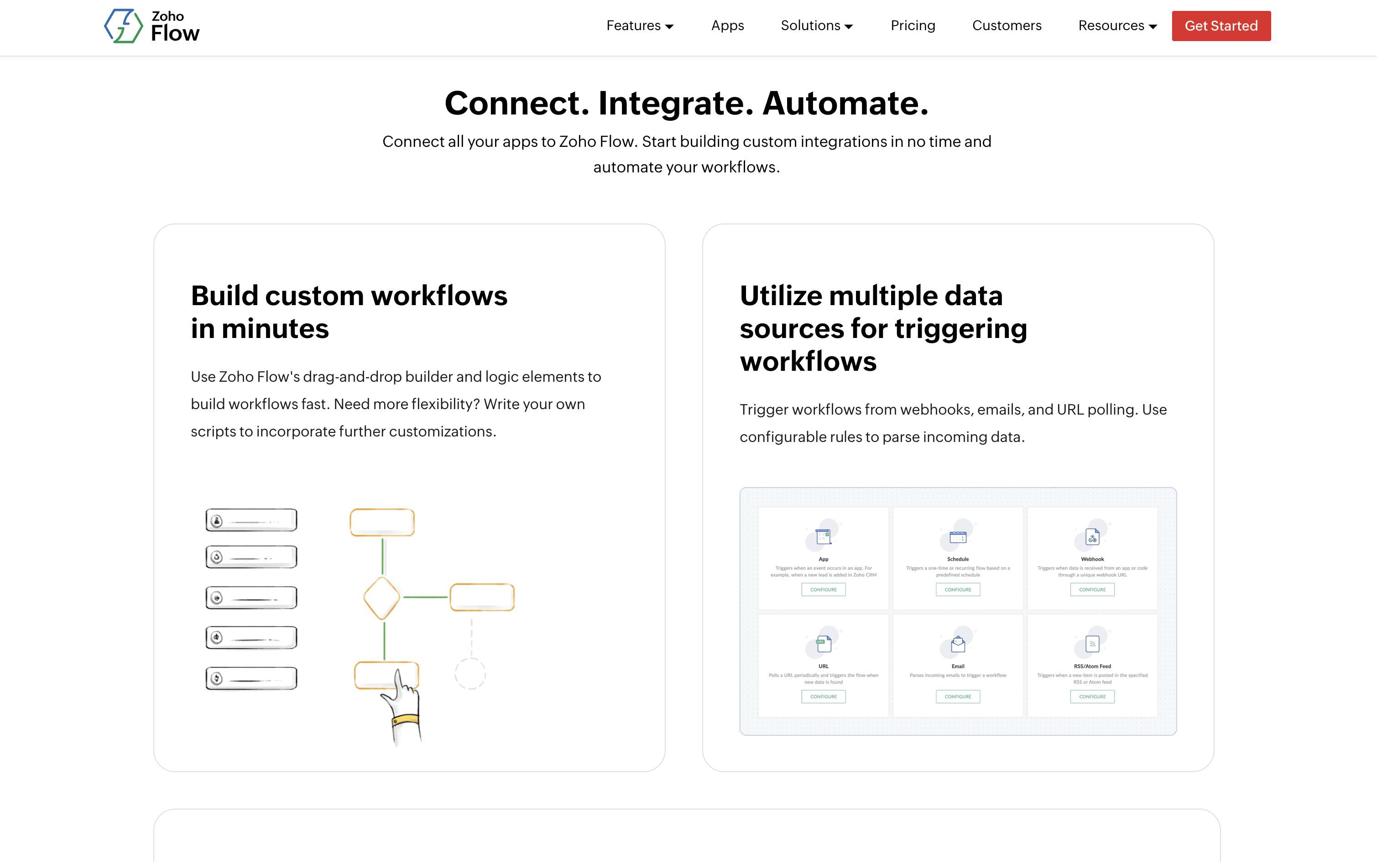The image size is (1377, 862).
Task: Click the RSS/Atom Feed trigger icon
Action: click(1092, 643)
